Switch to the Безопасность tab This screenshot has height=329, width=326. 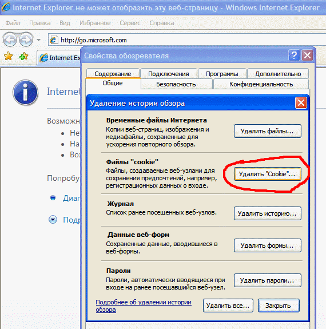click(176, 84)
